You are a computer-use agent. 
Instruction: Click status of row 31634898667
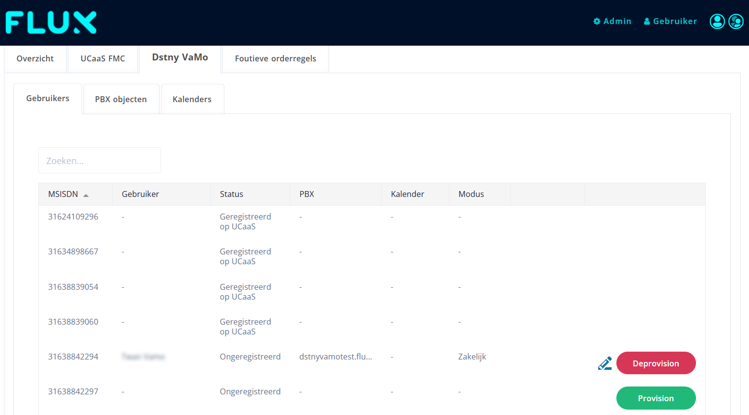coord(245,256)
